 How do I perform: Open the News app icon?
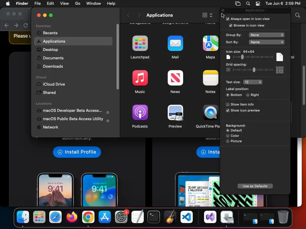(x=175, y=78)
